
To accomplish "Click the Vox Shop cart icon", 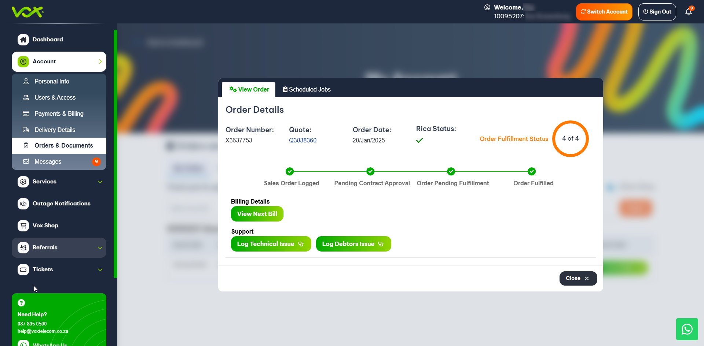I will tap(23, 226).
